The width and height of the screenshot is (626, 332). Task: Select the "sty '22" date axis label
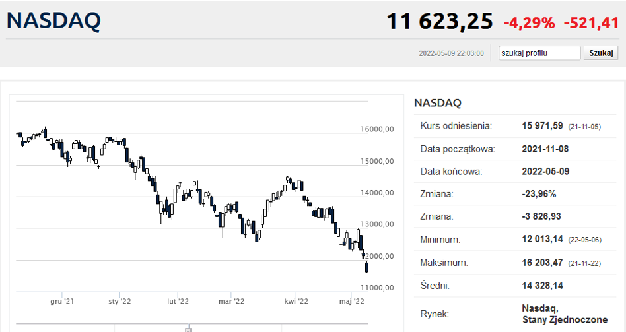pos(120,301)
